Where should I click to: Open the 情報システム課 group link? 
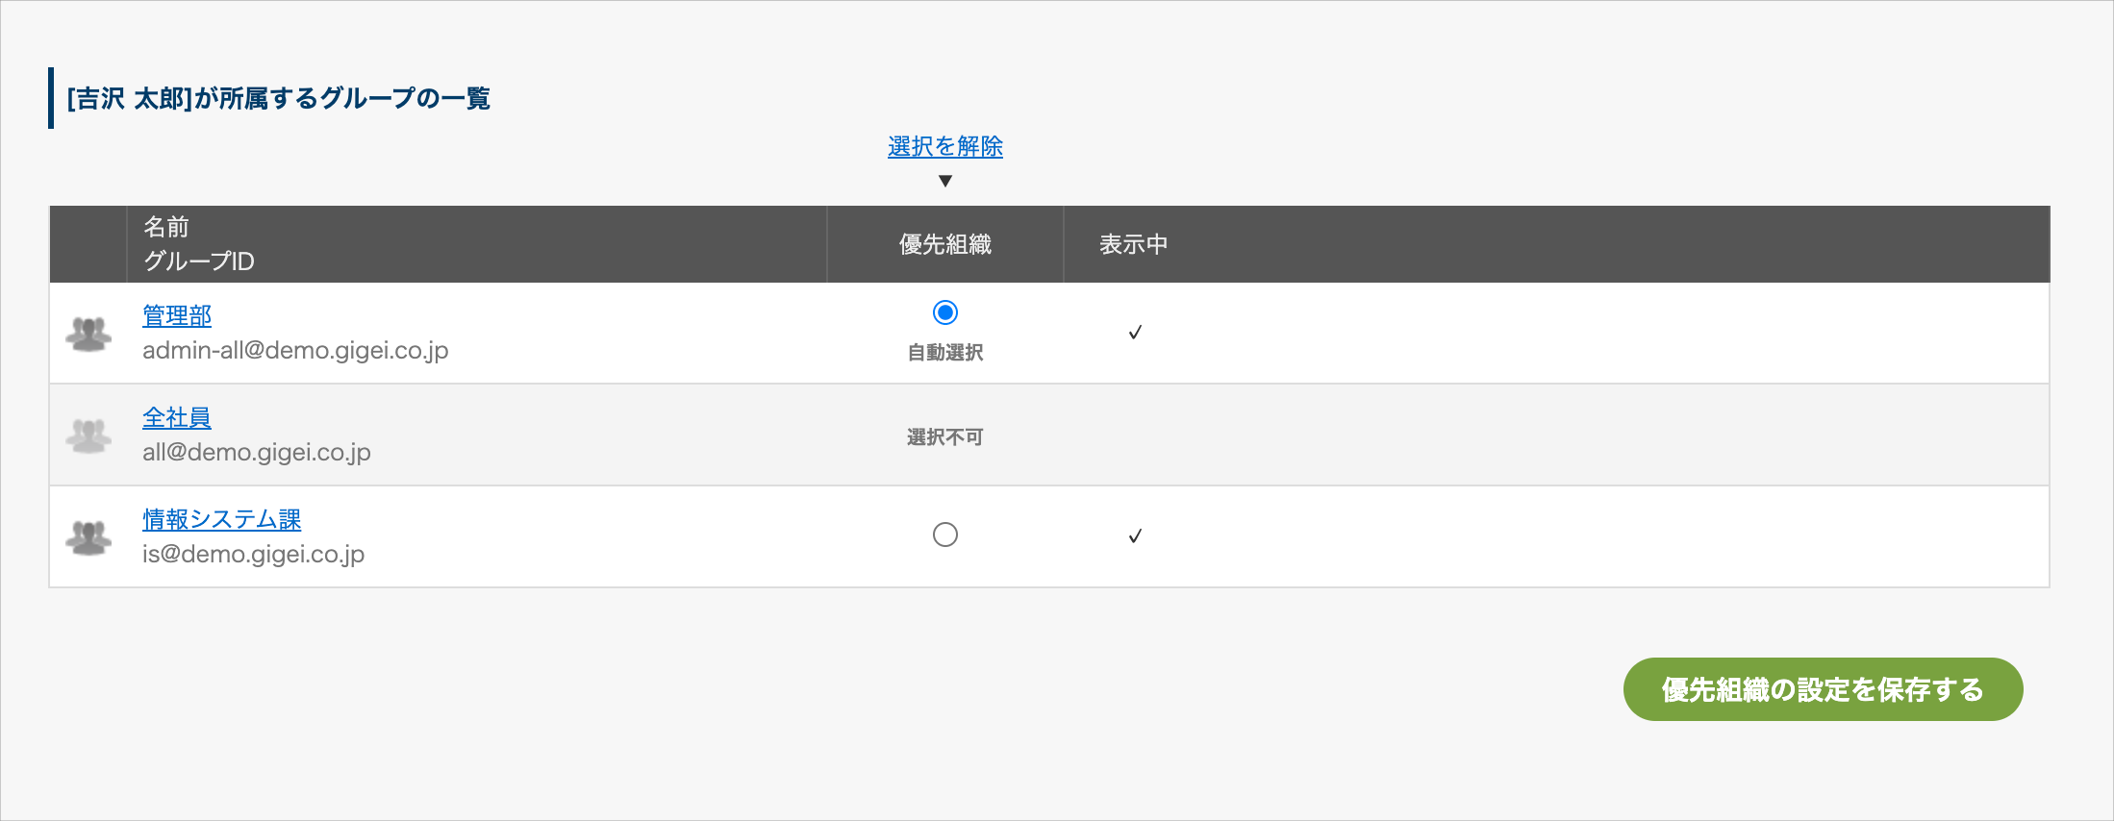coord(222,519)
